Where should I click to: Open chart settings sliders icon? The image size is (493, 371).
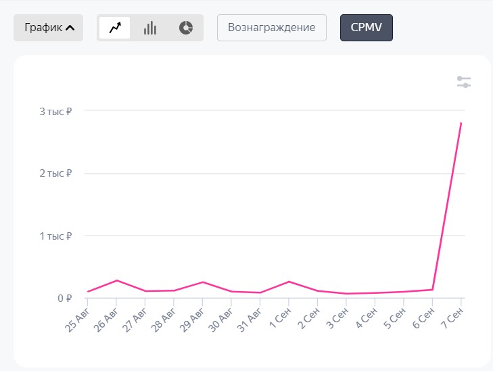pyautogui.click(x=463, y=82)
